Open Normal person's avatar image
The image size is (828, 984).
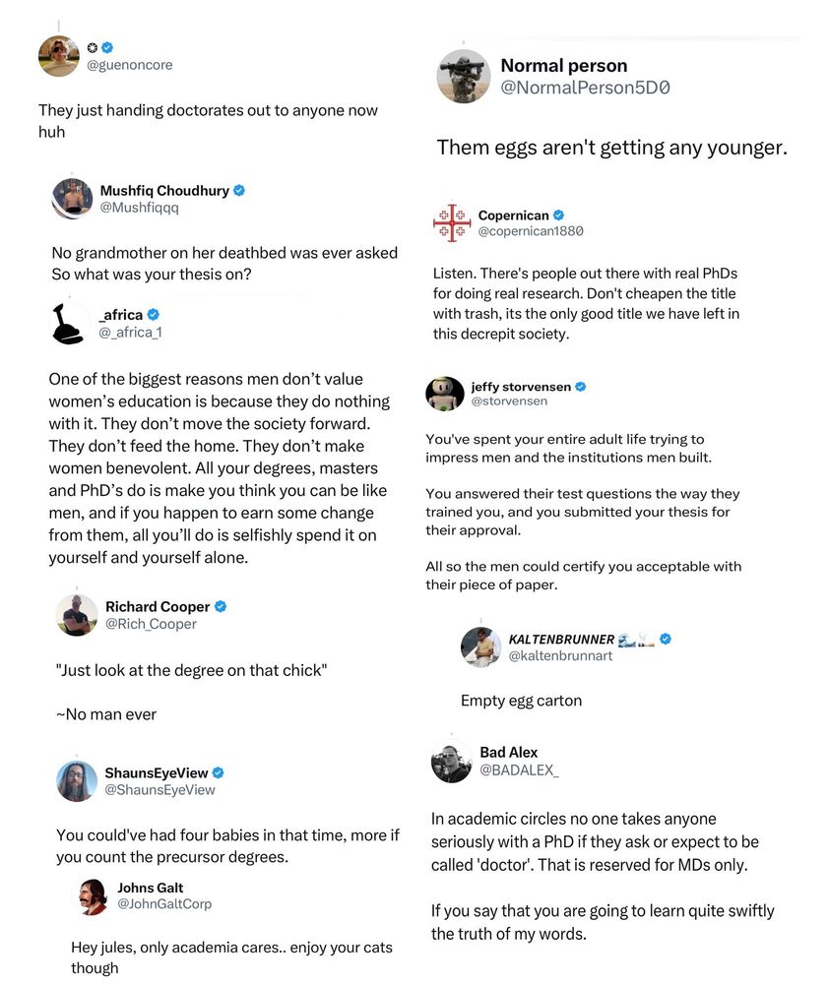[464, 77]
